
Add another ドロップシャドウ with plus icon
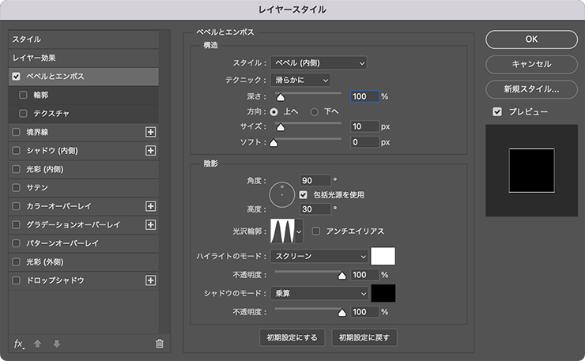[x=151, y=280]
